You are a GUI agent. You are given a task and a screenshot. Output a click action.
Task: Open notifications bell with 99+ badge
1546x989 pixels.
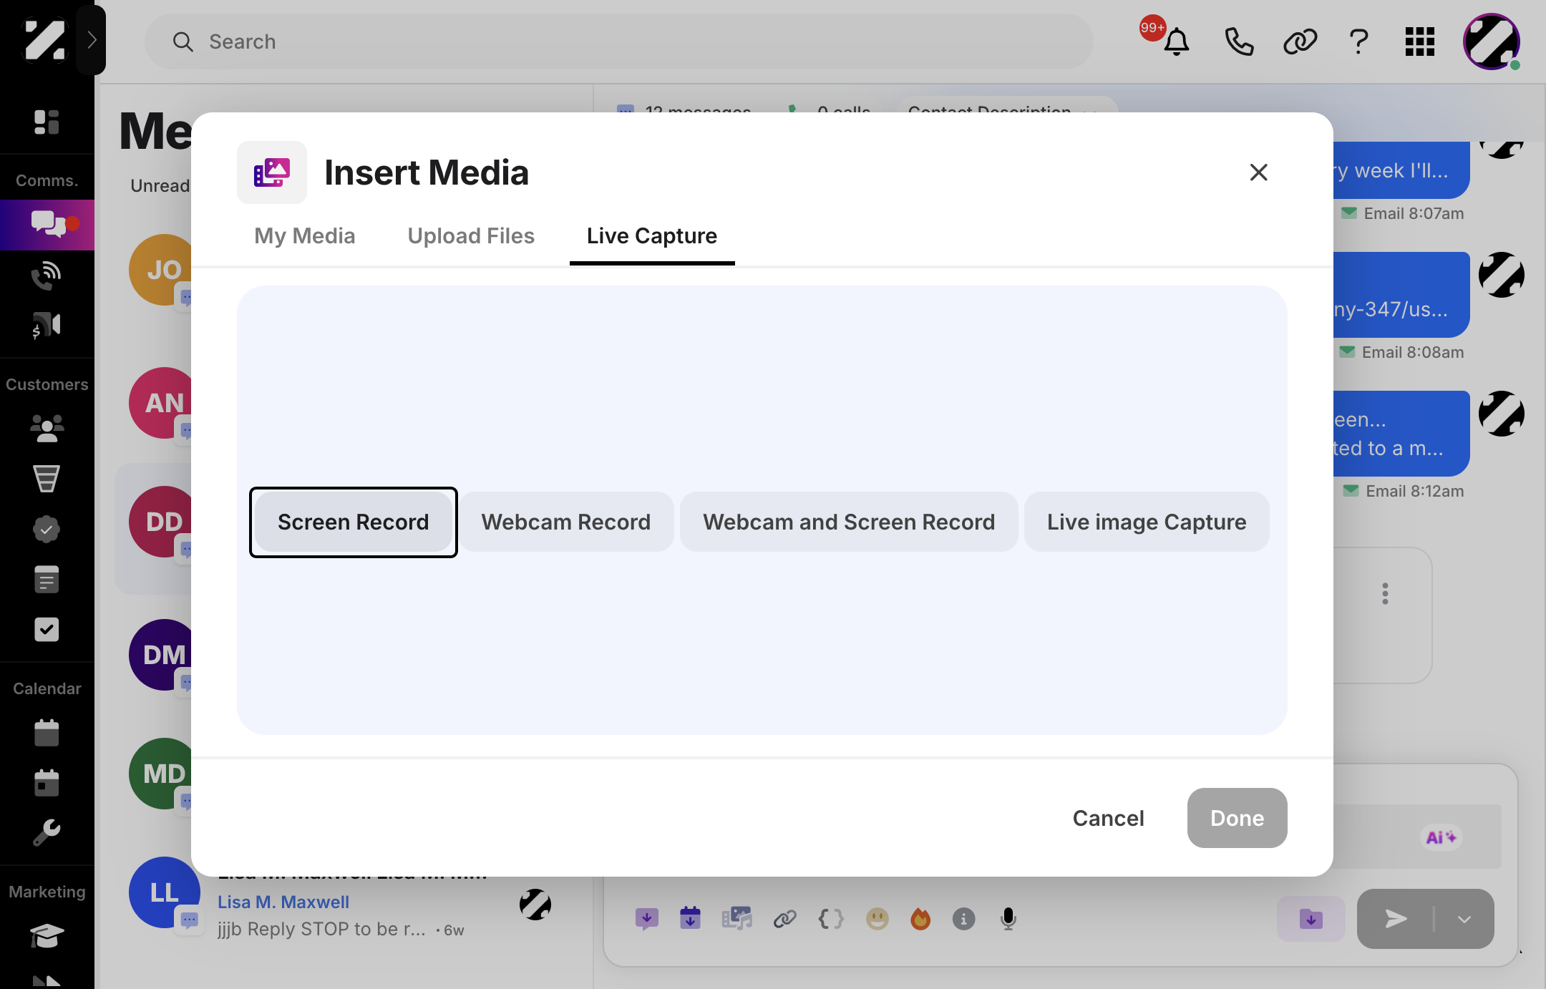(1175, 42)
